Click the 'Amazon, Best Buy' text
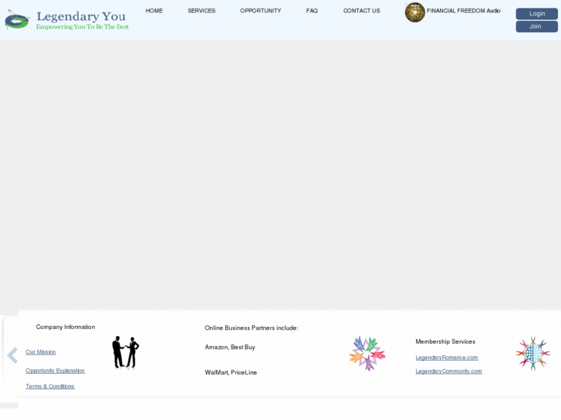 (x=230, y=347)
